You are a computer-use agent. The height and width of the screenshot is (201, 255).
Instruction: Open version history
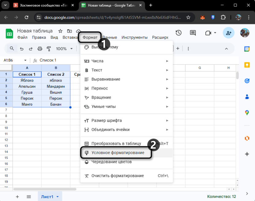(179, 33)
